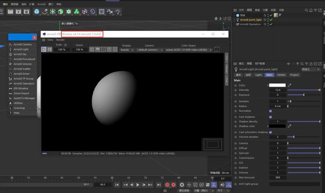This screenshot has width=325, height=193.
Task: Start IPR render with orange play button
Action: point(44,49)
